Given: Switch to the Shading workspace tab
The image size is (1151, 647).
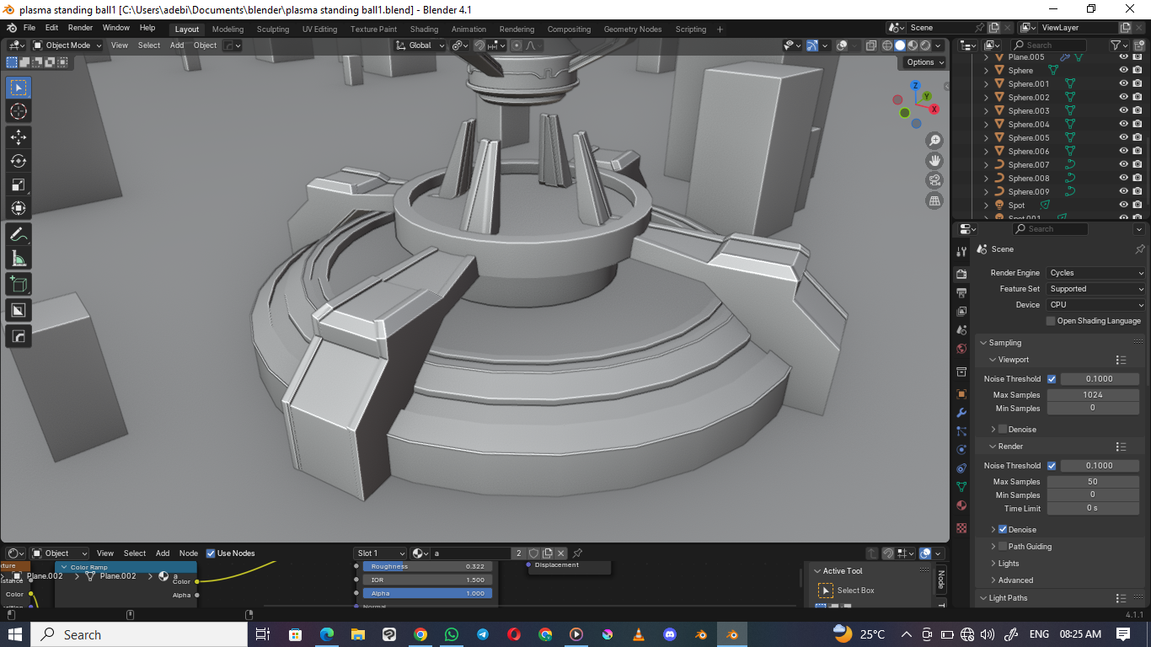Looking at the screenshot, I should (x=424, y=29).
